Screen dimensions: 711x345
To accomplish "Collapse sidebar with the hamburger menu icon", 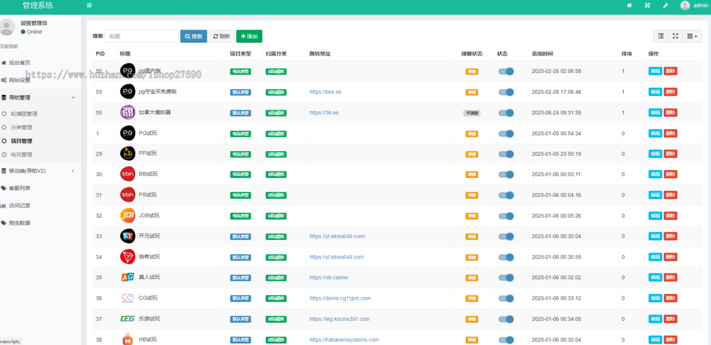I will click(89, 5).
